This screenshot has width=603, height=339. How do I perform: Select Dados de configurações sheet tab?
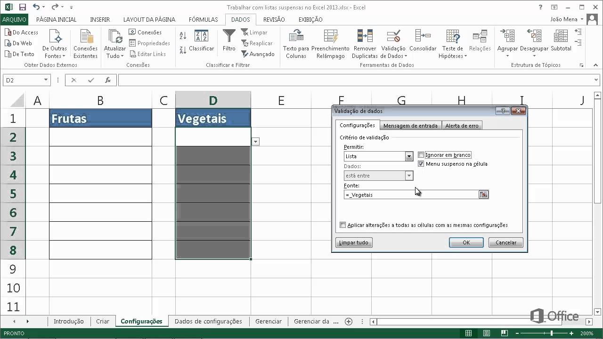208,322
